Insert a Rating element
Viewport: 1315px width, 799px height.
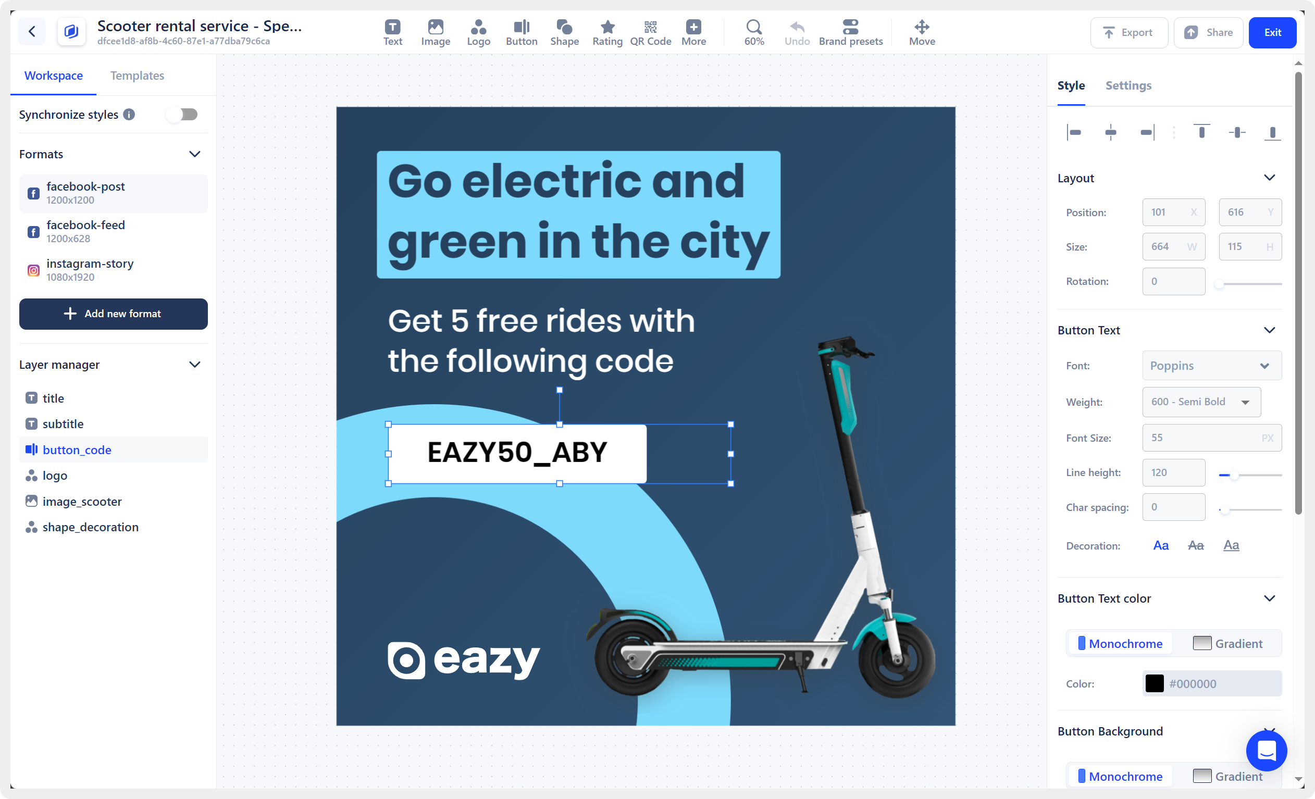point(607,32)
